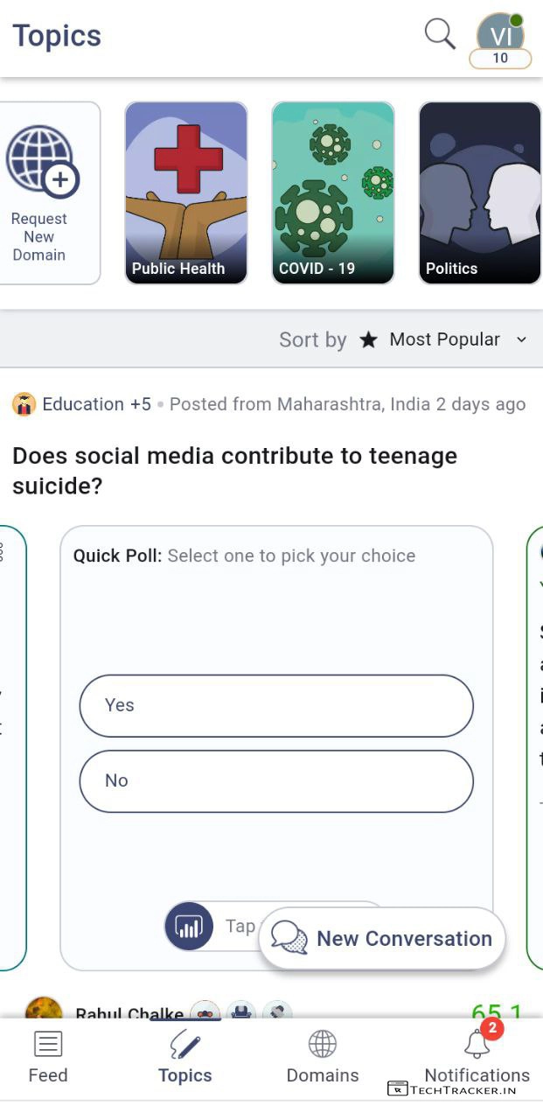Open Rahul Chalke's profile picture
The image size is (543, 1120).
pos(44,1009)
